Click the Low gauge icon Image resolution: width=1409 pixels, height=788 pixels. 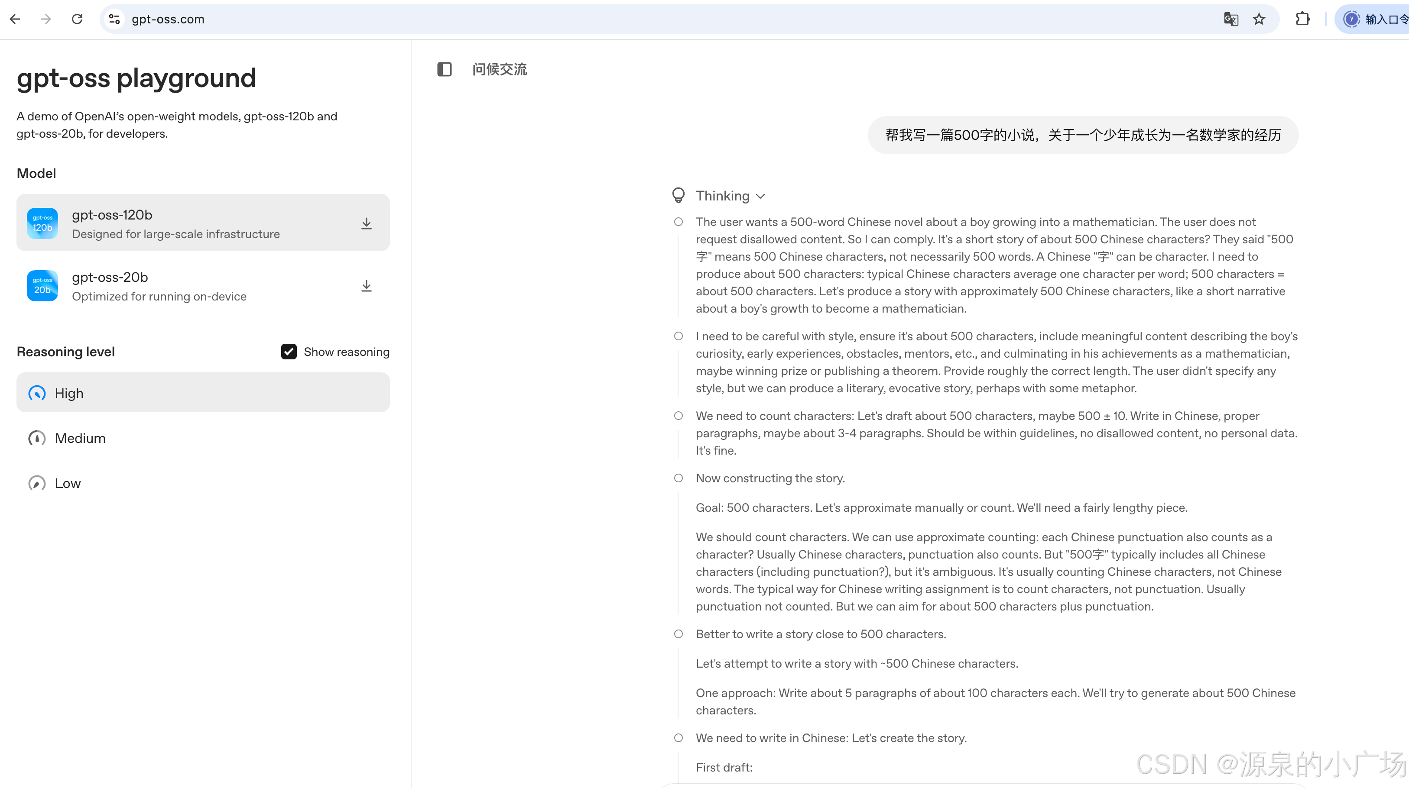point(37,483)
